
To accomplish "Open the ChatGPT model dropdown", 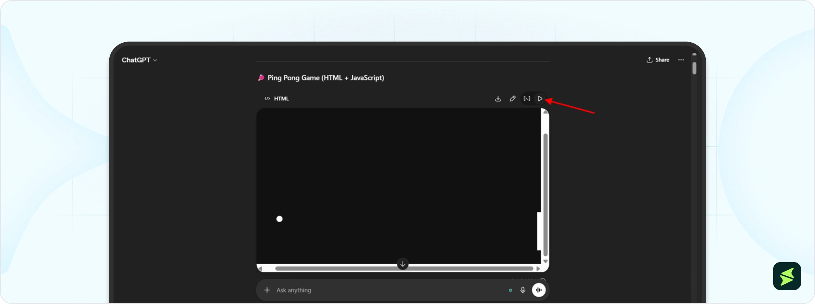I will click(x=139, y=60).
